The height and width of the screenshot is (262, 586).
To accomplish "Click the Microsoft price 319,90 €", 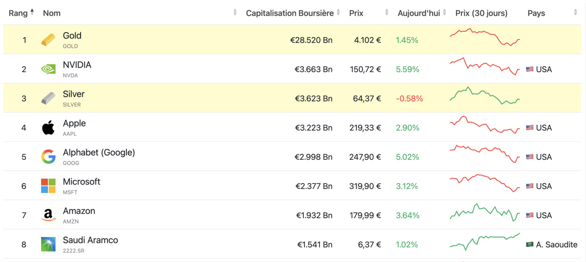I will point(366,186).
